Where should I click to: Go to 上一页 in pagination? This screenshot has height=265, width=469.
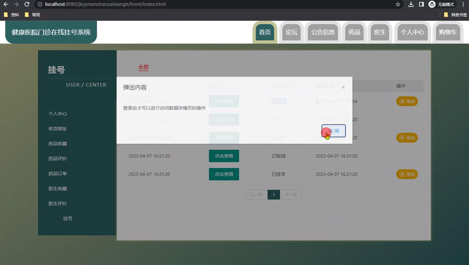257,195
